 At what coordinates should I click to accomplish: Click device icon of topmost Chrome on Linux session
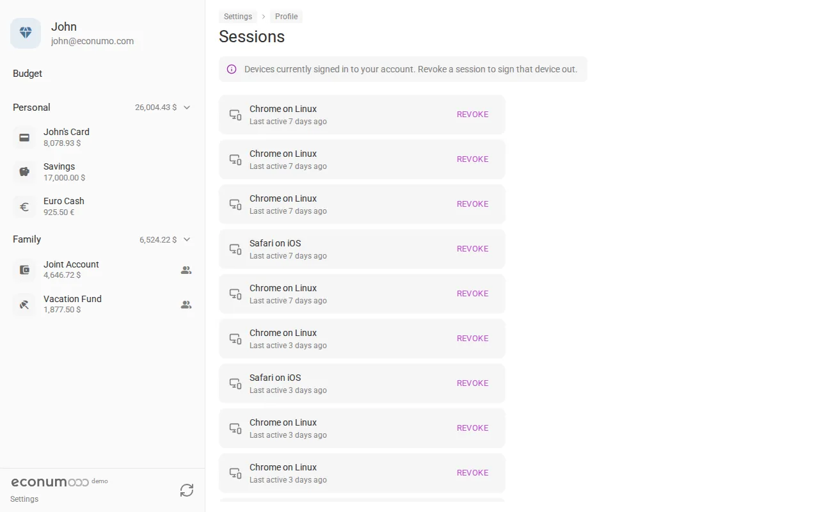point(235,115)
